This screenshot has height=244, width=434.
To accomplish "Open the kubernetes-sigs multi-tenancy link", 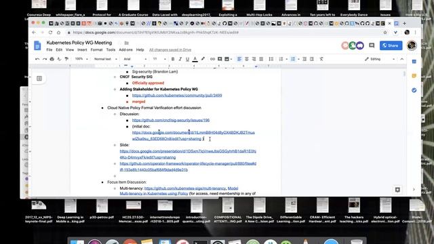I will coord(185,188).
